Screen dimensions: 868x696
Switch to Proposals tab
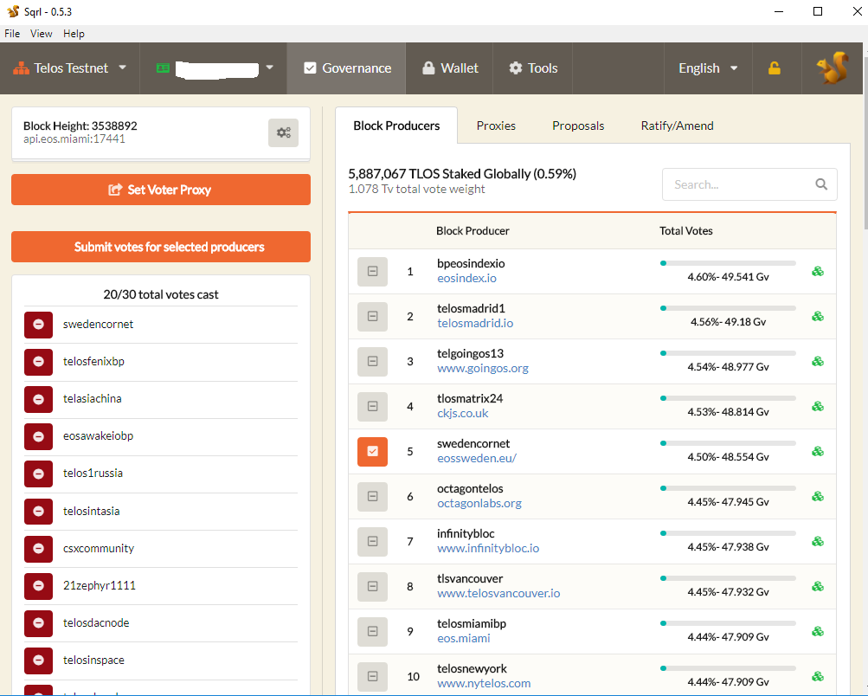pos(578,126)
